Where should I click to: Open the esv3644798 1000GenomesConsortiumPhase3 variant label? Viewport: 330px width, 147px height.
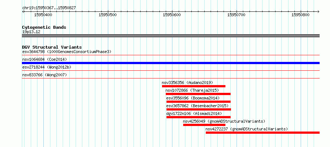[67, 52]
